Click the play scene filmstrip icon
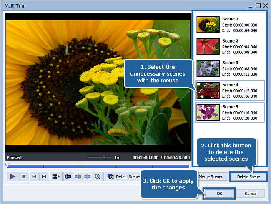 pyautogui.click(x=56, y=176)
